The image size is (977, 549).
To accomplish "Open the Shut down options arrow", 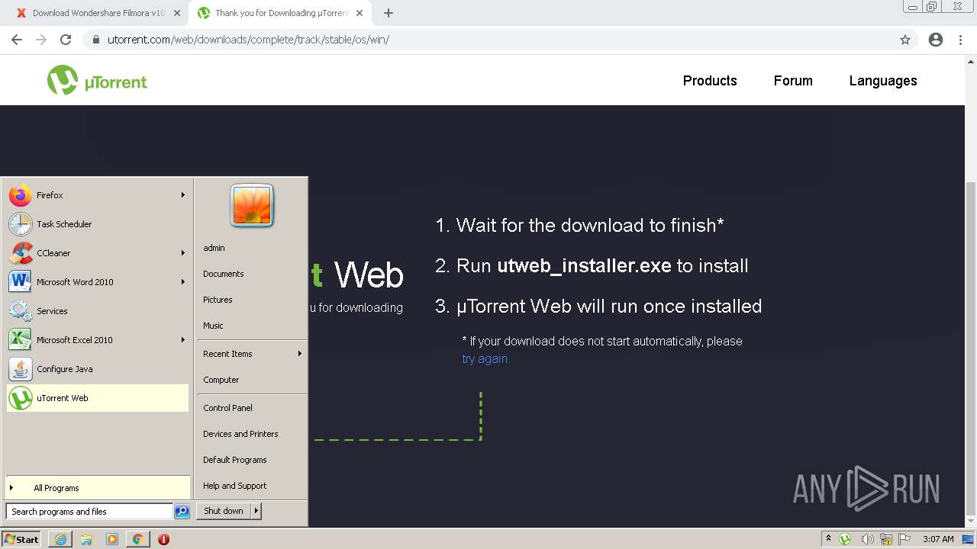I will point(256,511).
